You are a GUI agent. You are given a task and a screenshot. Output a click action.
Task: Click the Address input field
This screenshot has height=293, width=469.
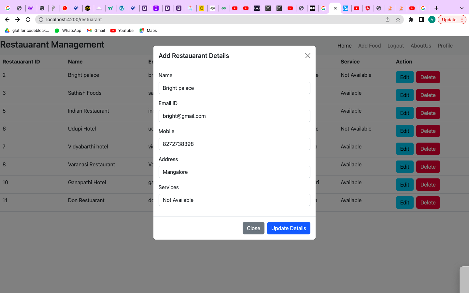234,172
